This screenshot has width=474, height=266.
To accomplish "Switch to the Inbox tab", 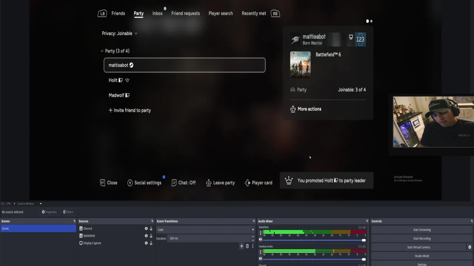I will (x=157, y=13).
